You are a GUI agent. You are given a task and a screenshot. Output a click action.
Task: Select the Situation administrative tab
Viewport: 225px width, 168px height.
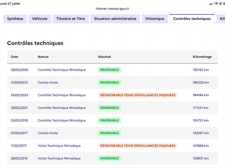[115, 19]
